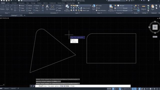Click Match Layer button
This screenshot has height=90, width=160.
(85, 10)
